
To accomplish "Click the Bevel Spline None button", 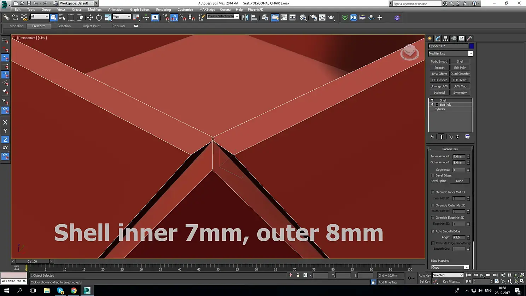I will [x=460, y=181].
